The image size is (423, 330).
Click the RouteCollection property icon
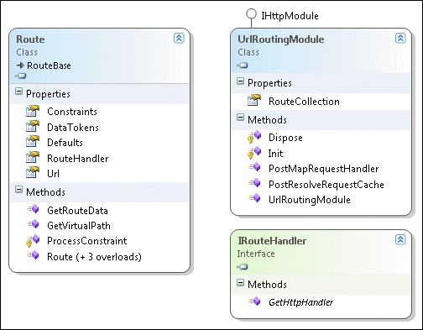coord(254,101)
